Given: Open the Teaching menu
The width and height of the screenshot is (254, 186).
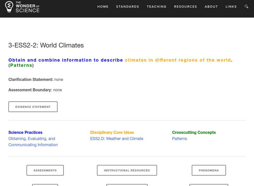Looking at the screenshot, I should click(157, 7).
